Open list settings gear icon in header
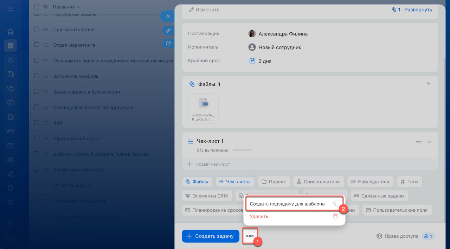Viewport: 450px width, 249px height. [45, 7]
